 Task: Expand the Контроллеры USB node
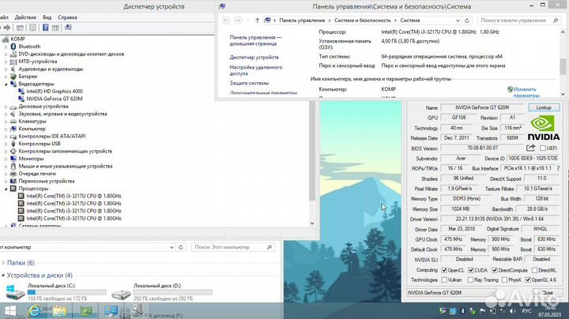click(x=6, y=144)
